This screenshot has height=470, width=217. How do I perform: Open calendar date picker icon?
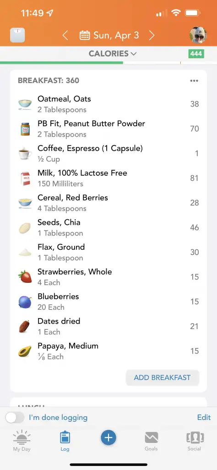85,35
